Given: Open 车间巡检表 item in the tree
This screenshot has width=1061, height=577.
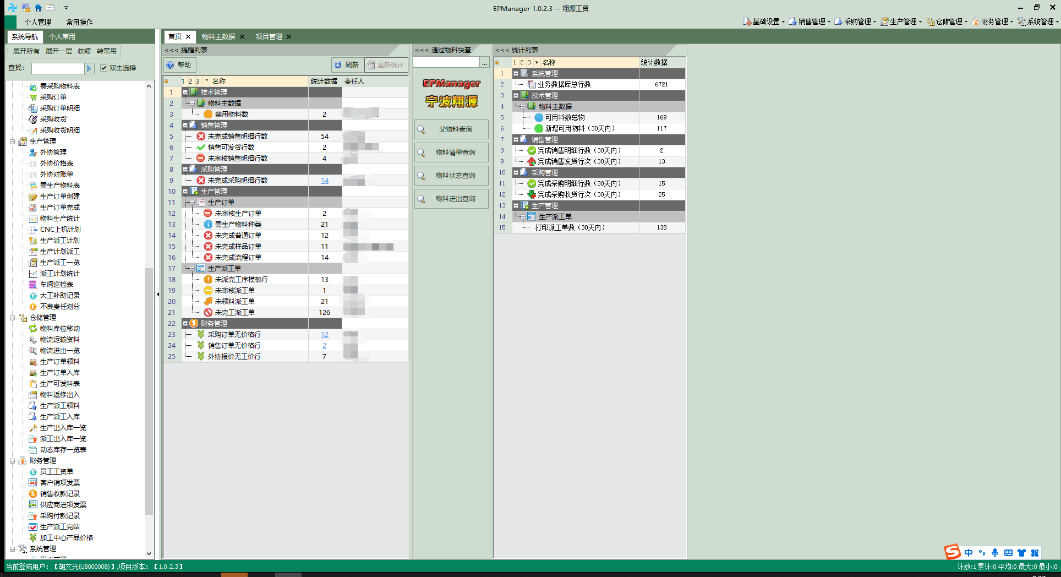Looking at the screenshot, I should tap(56, 285).
